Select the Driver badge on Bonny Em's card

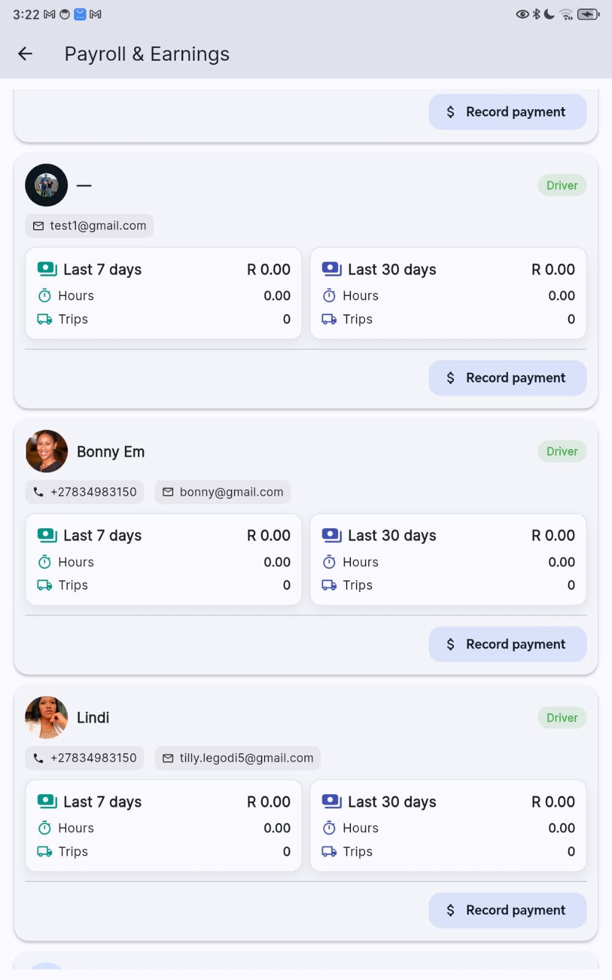pos(562,452)
